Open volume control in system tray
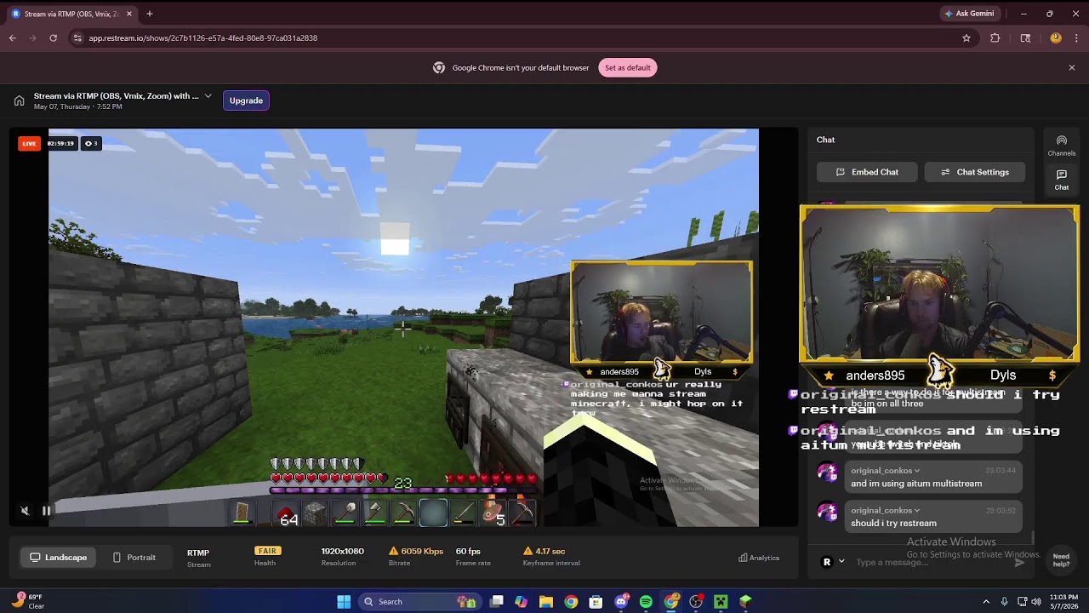The image size is (1089, 613). pos(1036,602)
